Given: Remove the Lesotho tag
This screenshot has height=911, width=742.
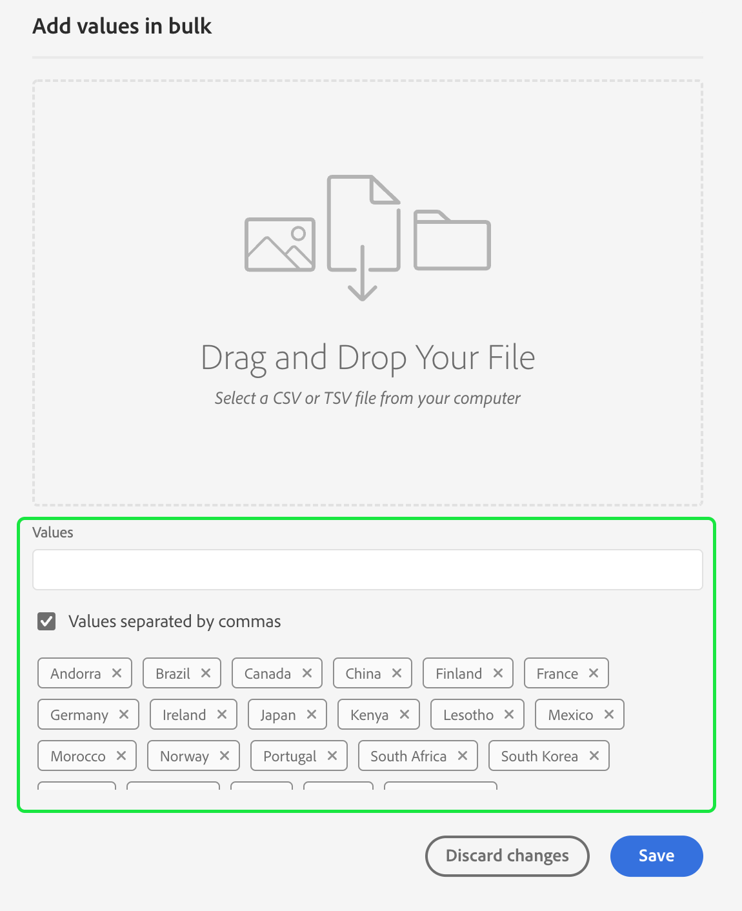Looking at the screenshot, I should click(x=509, y=714).
